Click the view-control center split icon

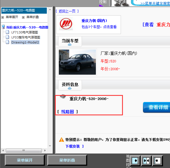[x=146, y=160]
